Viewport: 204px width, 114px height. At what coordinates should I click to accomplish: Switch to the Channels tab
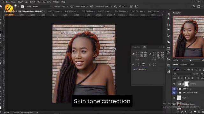pos(184,64)
